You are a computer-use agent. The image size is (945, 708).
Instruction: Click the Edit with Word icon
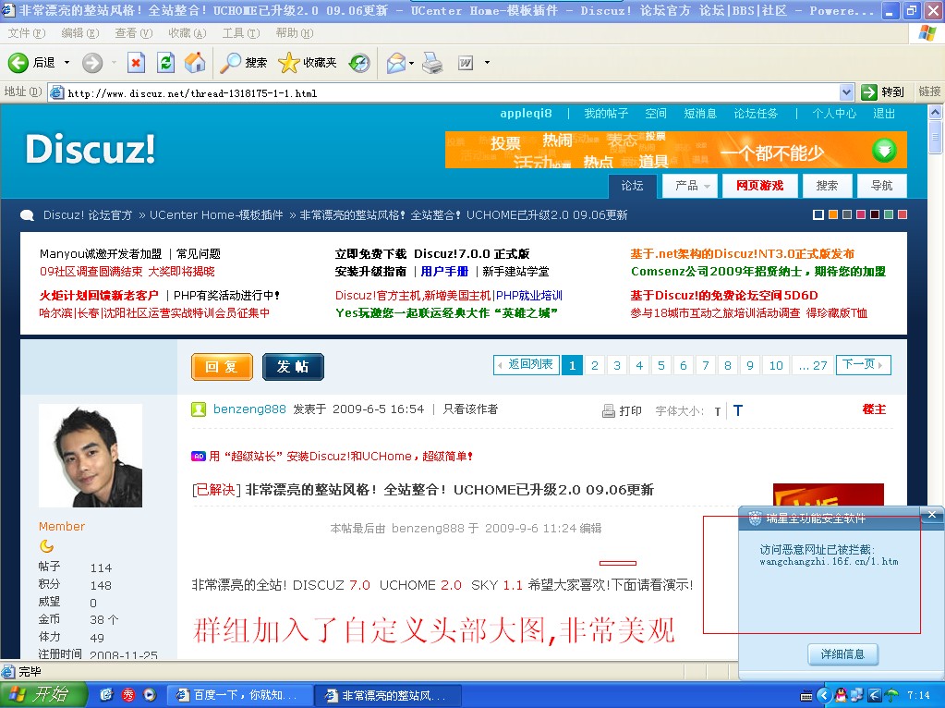click(x=466, y=62)
